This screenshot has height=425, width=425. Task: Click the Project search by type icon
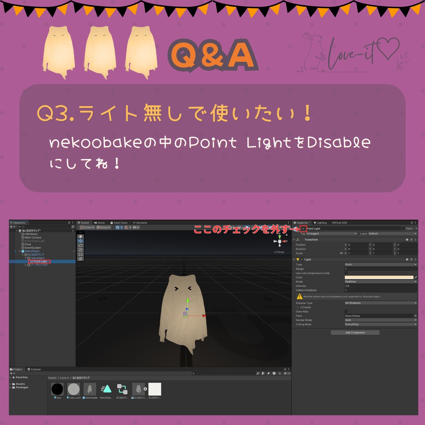[x=263, y=373]
